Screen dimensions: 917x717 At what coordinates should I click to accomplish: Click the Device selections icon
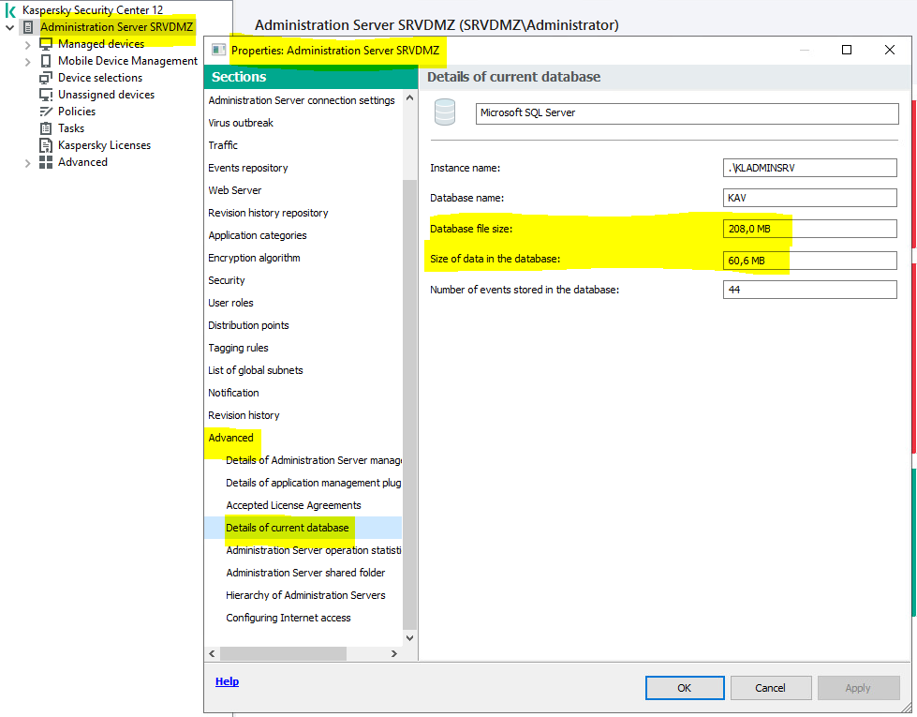click(x=46, y=78)
